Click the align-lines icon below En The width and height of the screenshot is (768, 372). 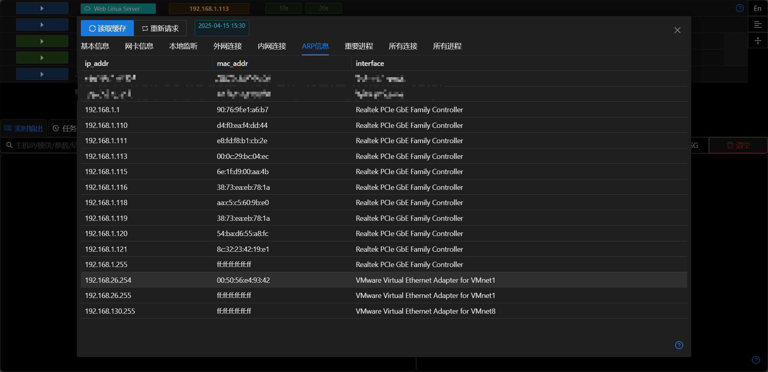pos(758,25)
